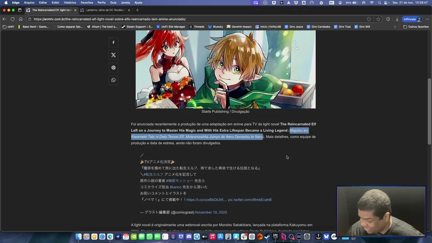432x243 pixels.
Task: Open the Exibir menu
Action: (55, 3)
